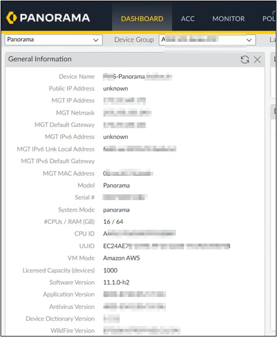Select the CPUs / RAM value 16 / 64
Screen dimensions: 277x337
pyautogui.click(x=113, y=222)
